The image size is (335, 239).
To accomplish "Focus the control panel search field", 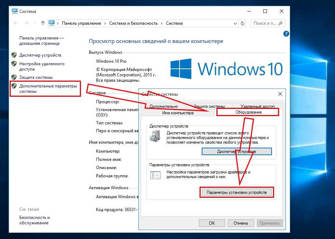I will click(x=268, y=23).
